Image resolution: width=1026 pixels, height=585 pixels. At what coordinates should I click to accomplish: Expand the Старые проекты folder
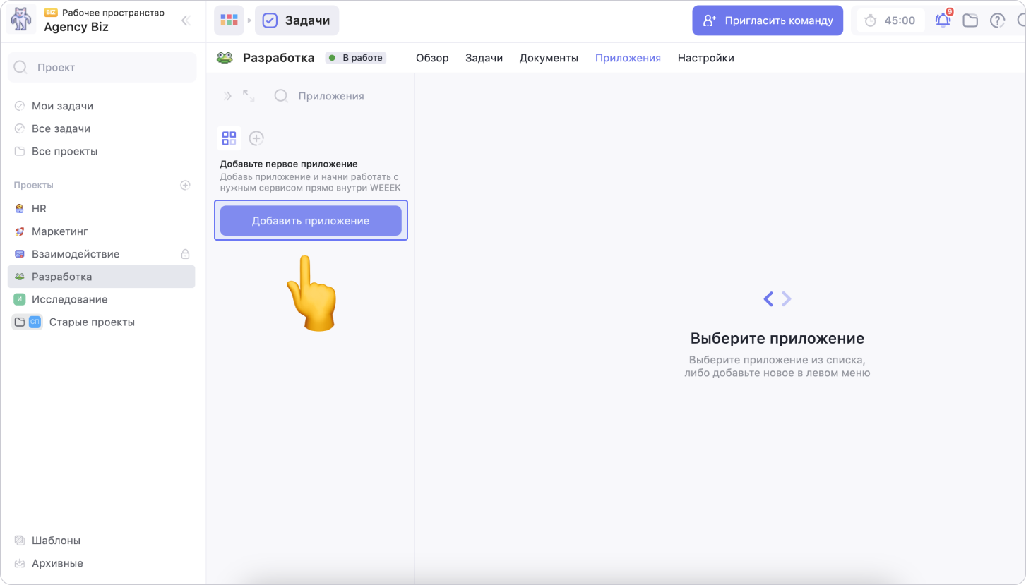pos(20,322)
